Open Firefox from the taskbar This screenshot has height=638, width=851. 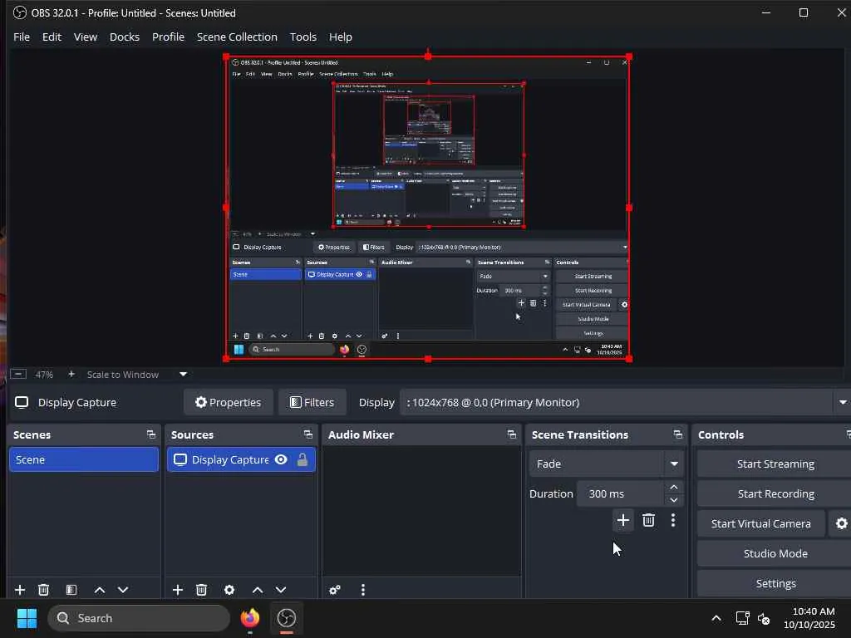coord(250,618)
